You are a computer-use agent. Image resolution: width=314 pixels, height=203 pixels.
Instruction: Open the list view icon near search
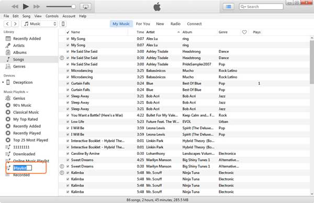click(229, 7)
